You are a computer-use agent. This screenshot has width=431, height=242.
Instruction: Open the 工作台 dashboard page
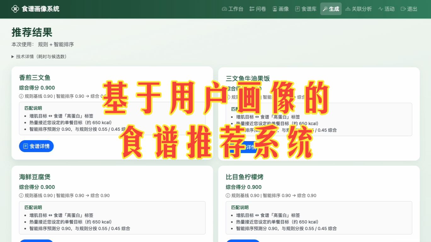tap(233, 9)
